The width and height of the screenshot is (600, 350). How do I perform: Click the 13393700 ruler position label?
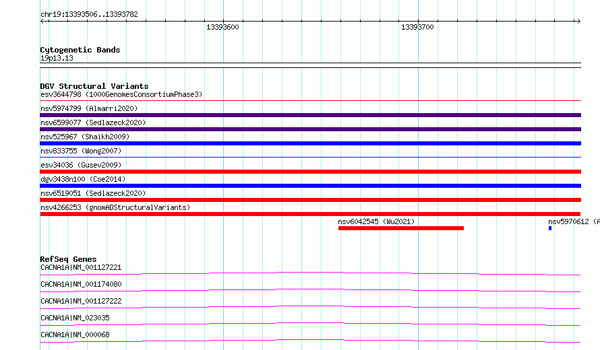[x=417, y=27]
